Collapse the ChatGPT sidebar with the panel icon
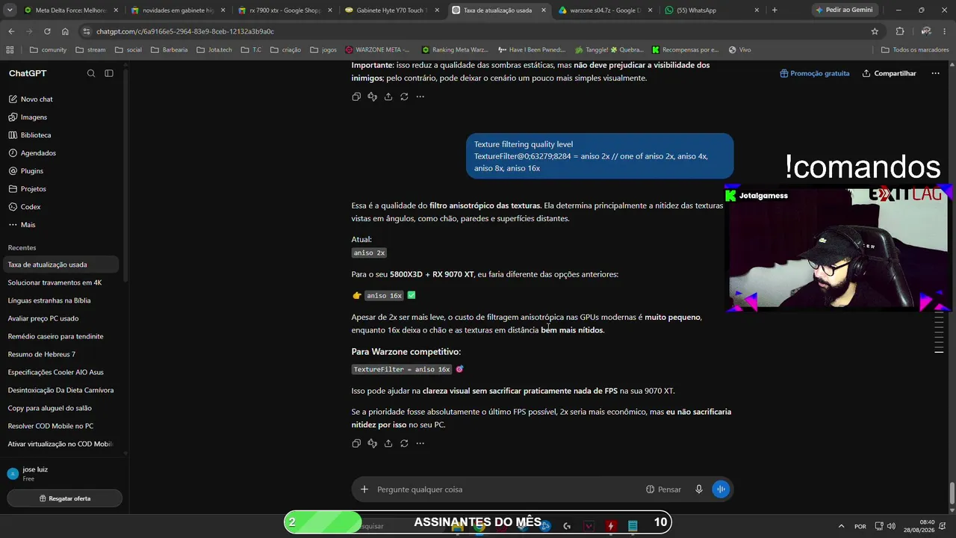956x538 pixels. (x=109, y=73)
